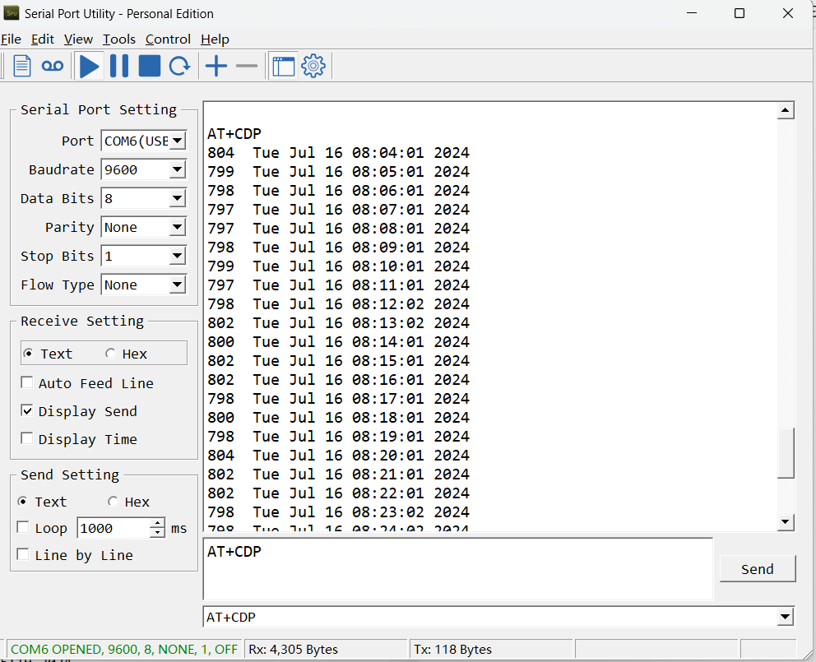Click the Loop interval 1000 field
Viewport: 816px width, 662px height.
pos(114,528)
